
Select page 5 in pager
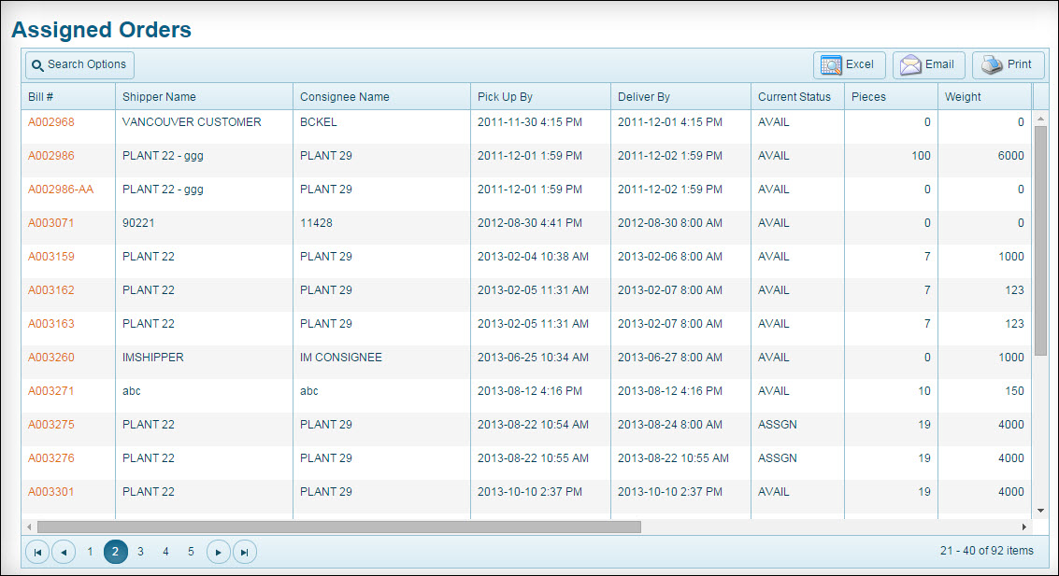tap(191, 552)
